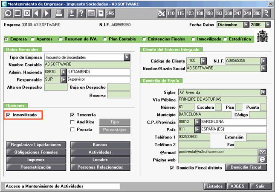This screenshot has height=192, width=275.
Task: Click in the Vía Pública field
Action: 223,99
